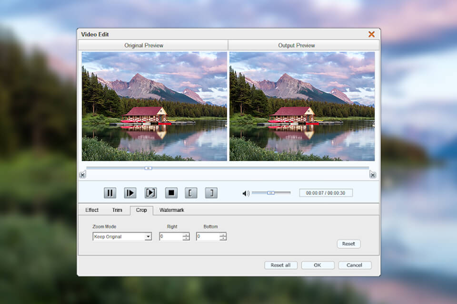457x304 pixels.
Task: Click the play frame icon
Action: 130,192
